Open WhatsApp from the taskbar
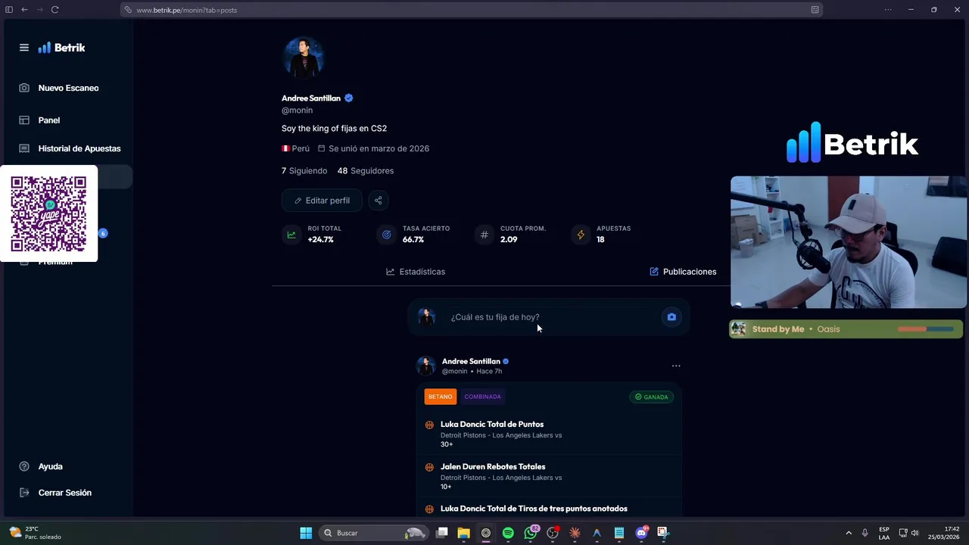969x545 pixels. click(531, 533)
